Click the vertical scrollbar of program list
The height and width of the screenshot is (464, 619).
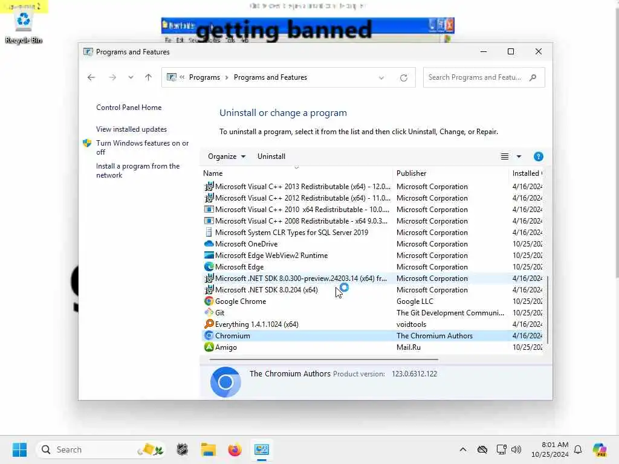548,310
